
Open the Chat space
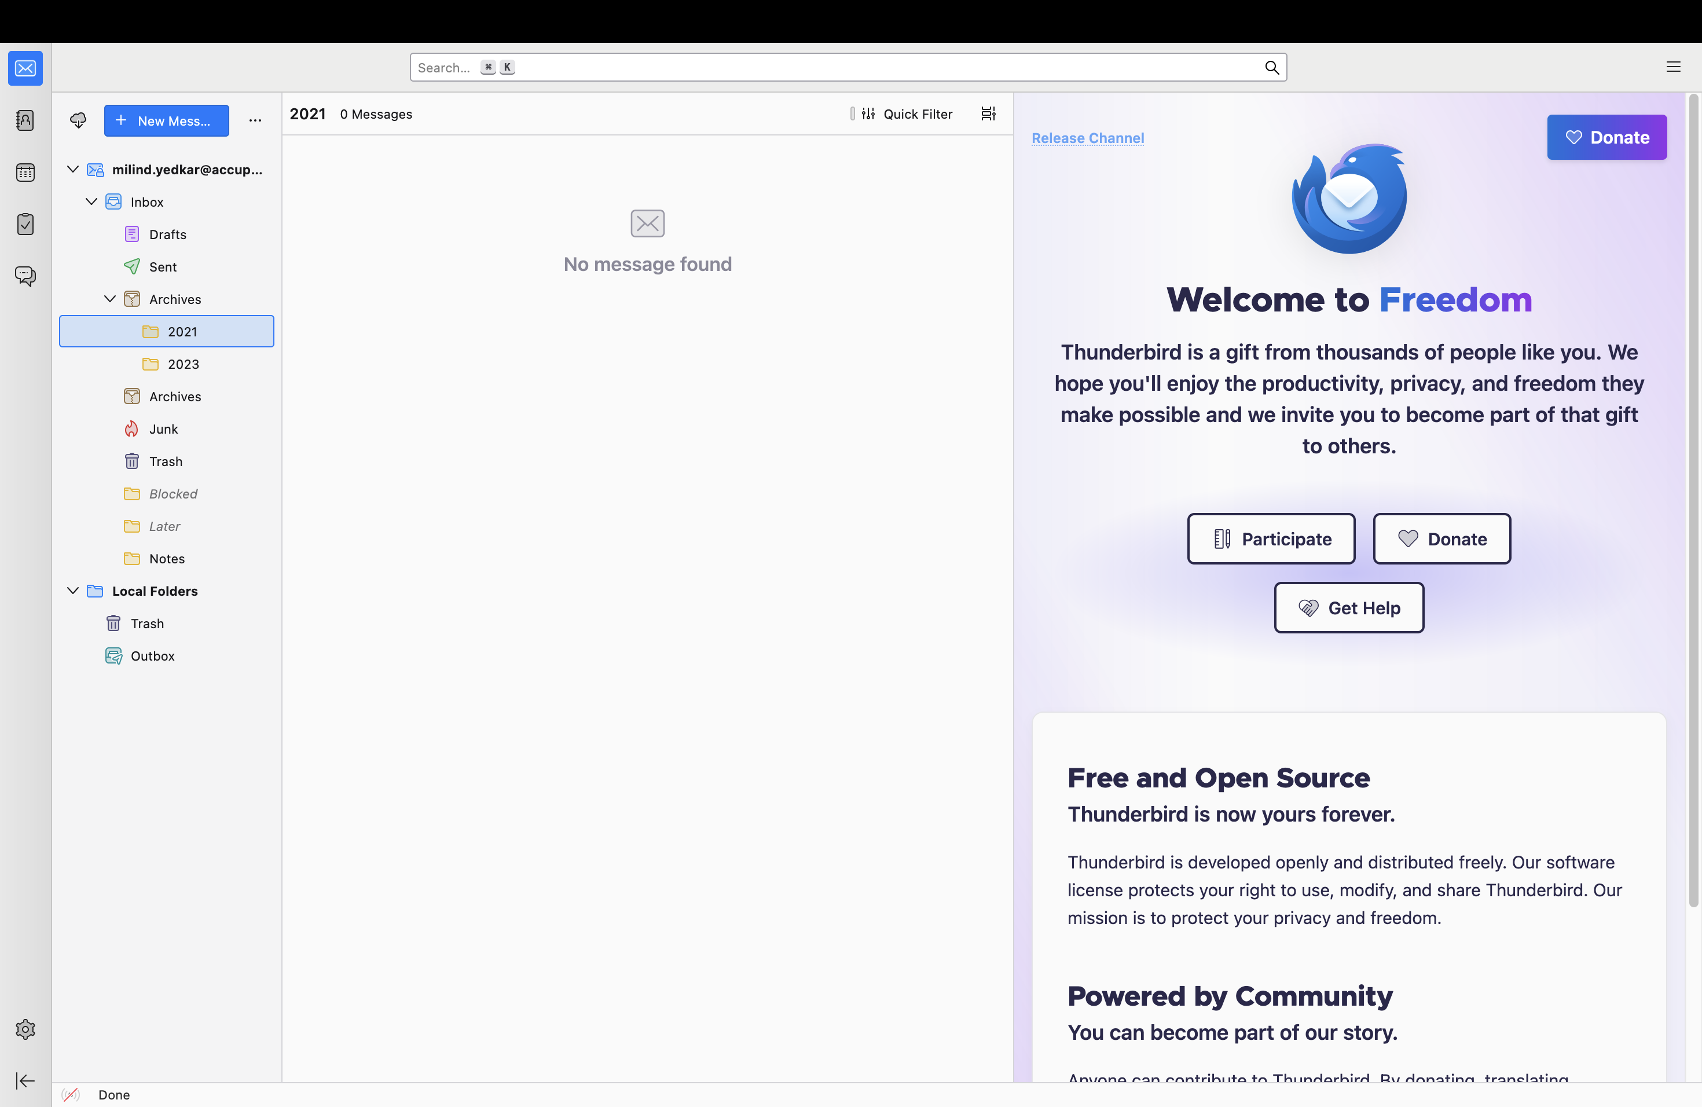pyautogui.click(x=25, y=276)
